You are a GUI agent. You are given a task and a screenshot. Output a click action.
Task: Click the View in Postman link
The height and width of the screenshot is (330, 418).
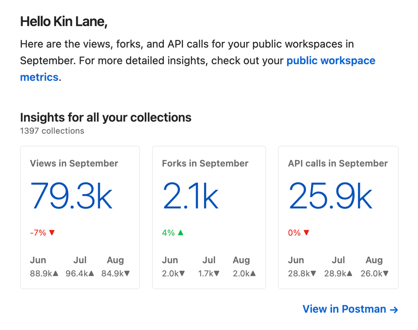click(350, 309)
